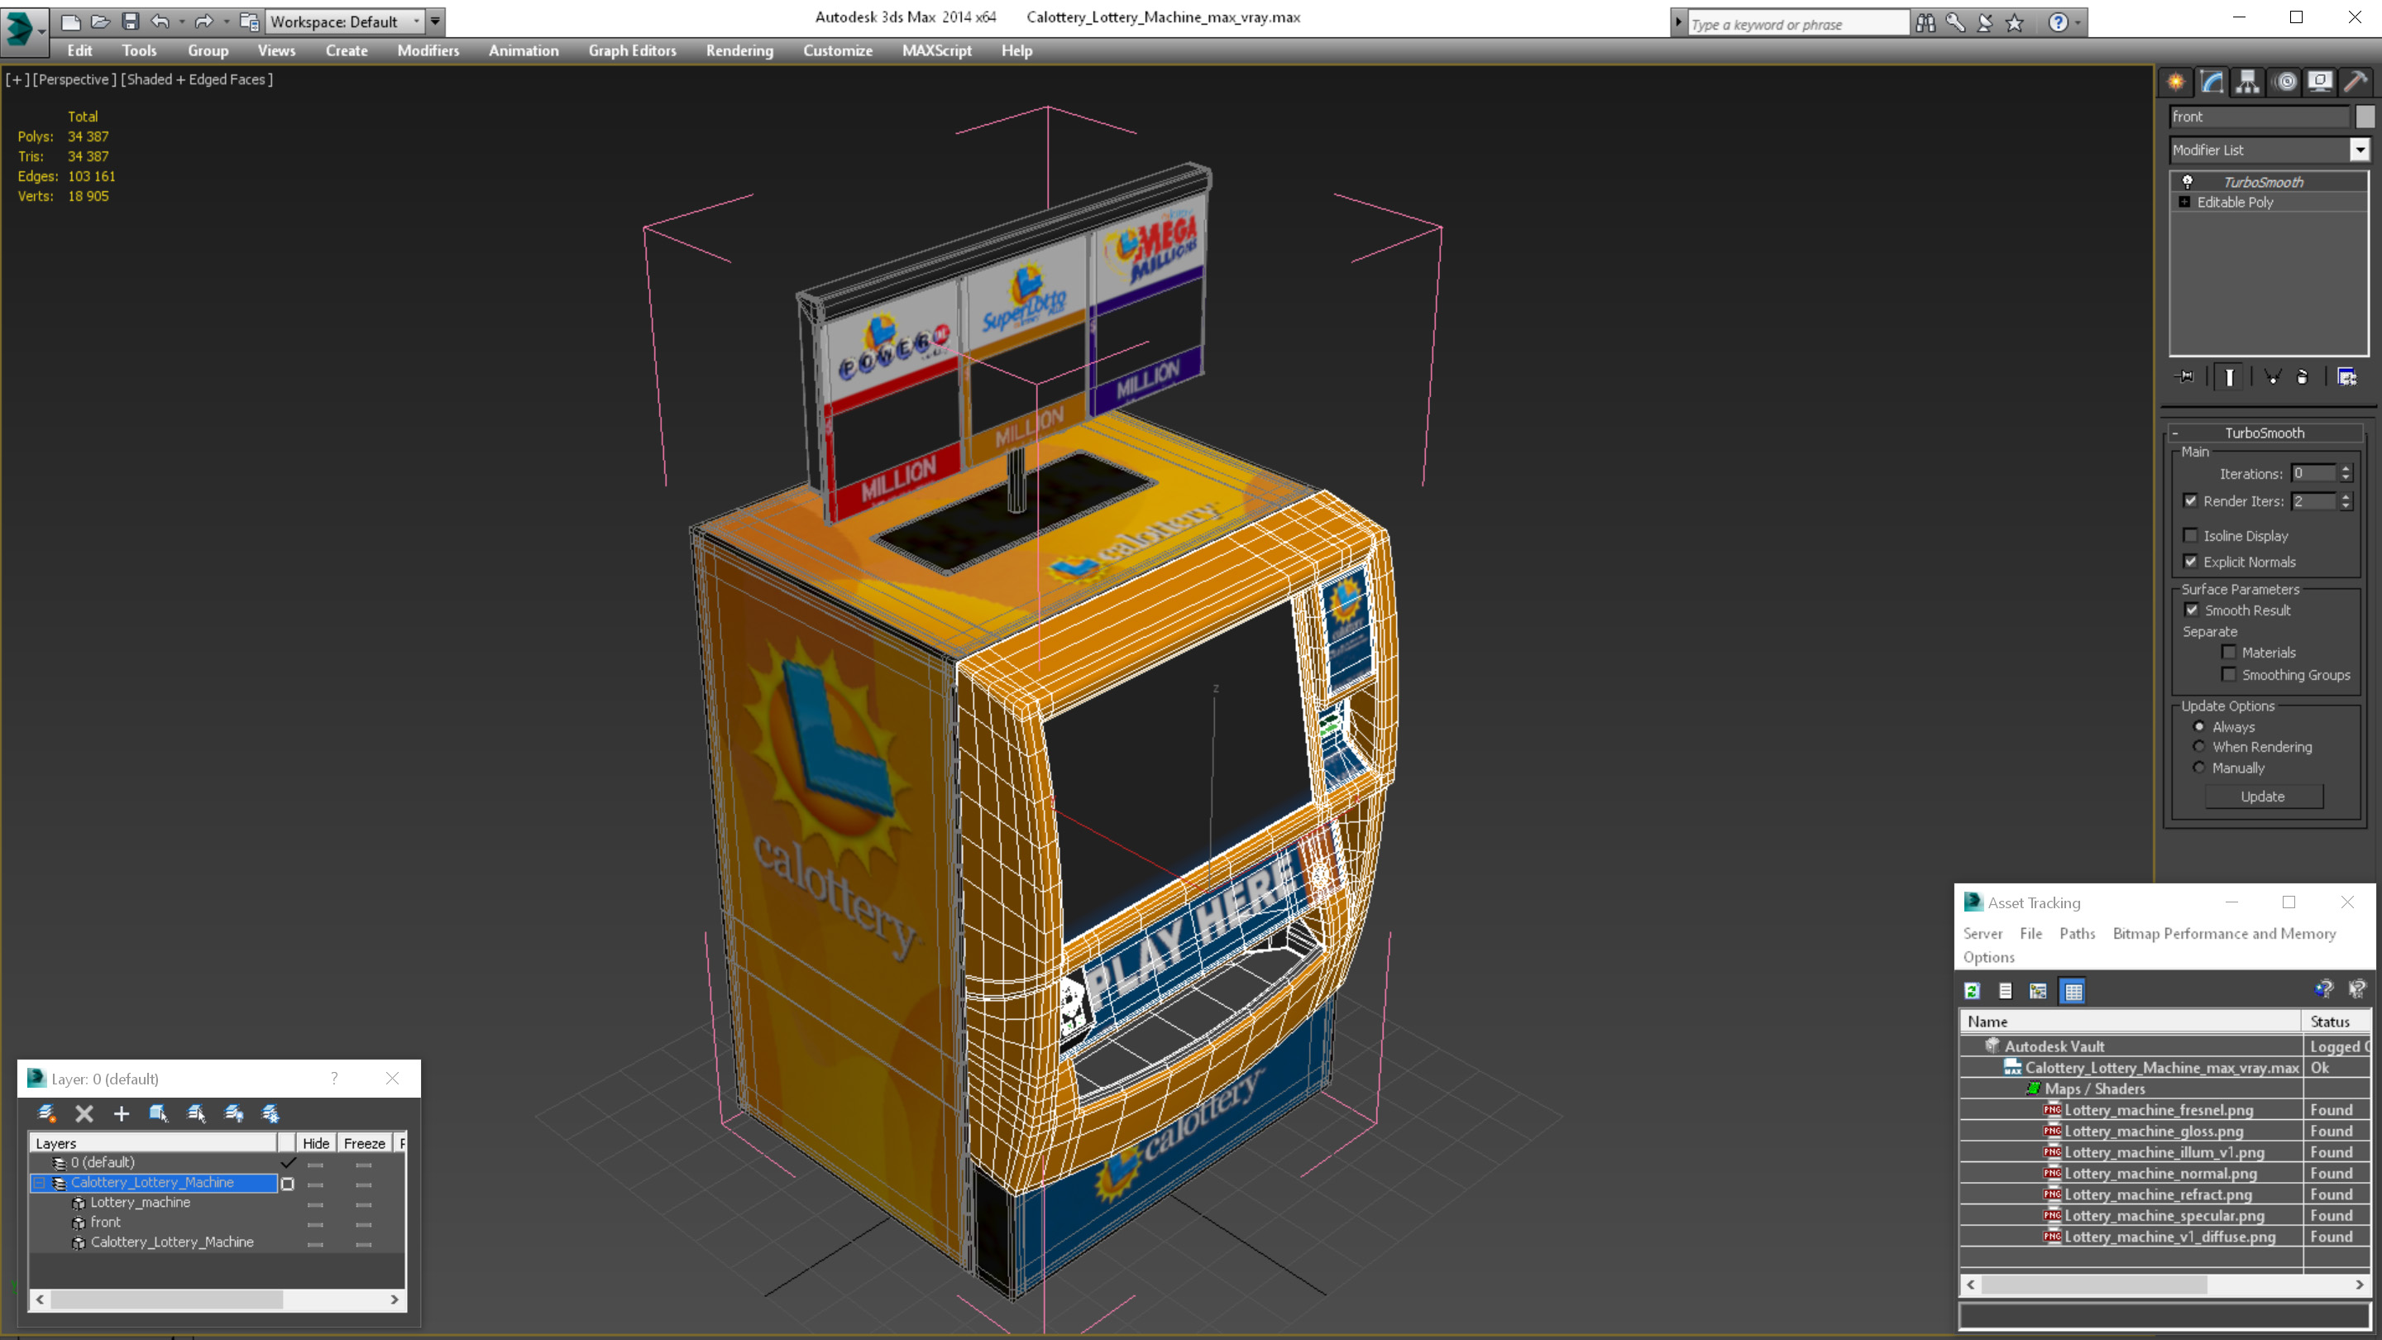Click the Open File folder icon

coord(100,21)
